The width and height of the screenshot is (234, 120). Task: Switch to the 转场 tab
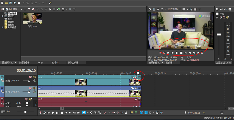pos(40,63)
